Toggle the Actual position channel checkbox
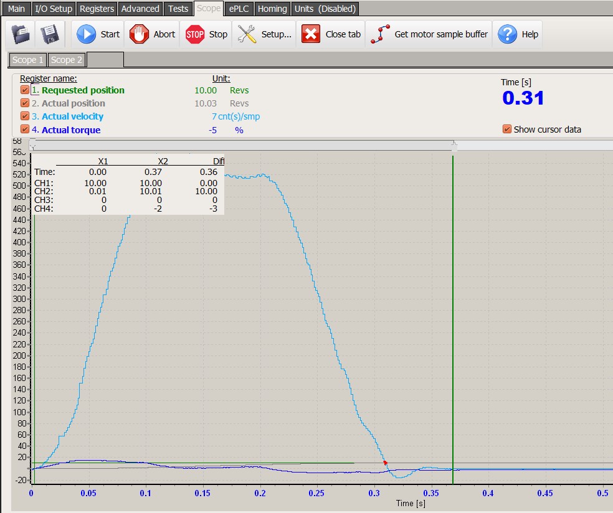The width and height of the screenshot is (613, 513). (25, 103)
